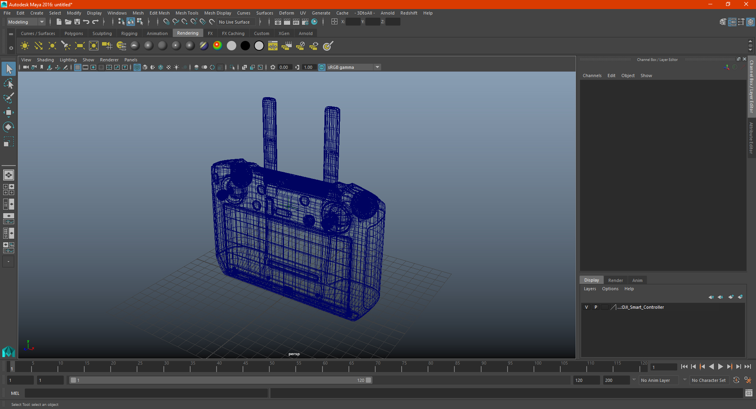This screenshot has height=409, width=756.
Task: Step forward one key
Action: pos(730,367)
